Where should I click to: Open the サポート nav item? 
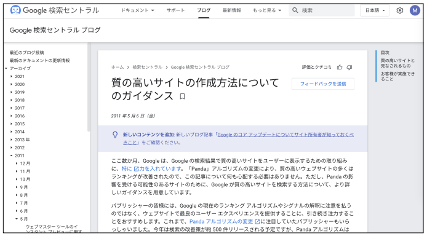pos(175,10)
